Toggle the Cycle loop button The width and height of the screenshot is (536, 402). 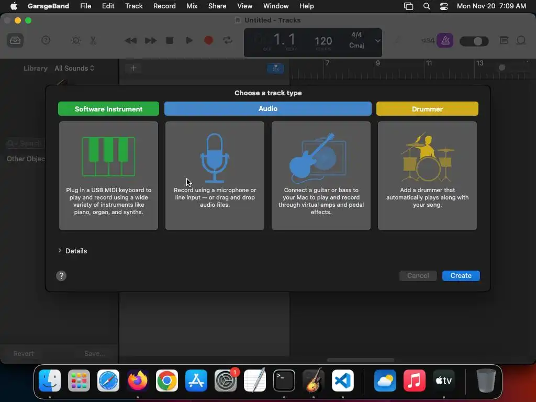[228, 40]
